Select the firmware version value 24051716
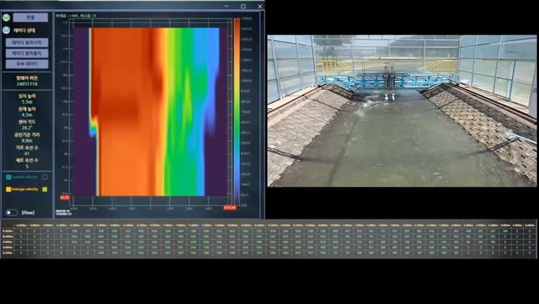The height and width of the screenshot is (304, 539). point(27,84)
